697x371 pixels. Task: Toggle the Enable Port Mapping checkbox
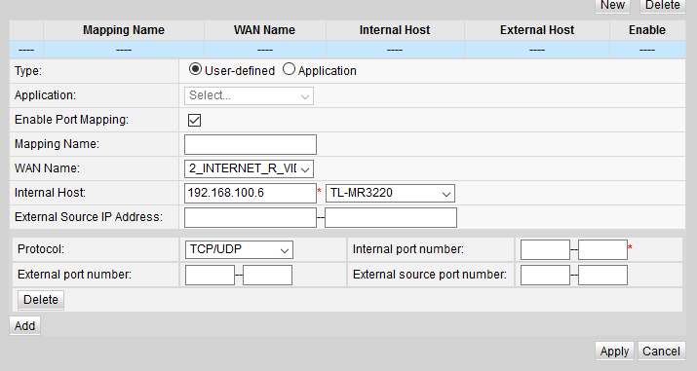click(194, 121)
